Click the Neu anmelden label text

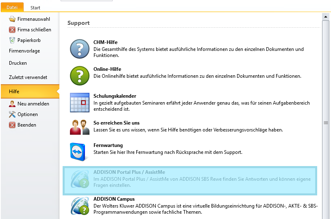click(x=33, y=104)
